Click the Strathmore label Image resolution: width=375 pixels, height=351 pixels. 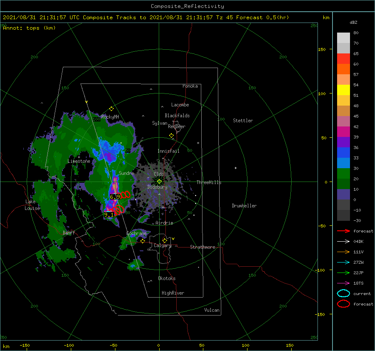pyautogui.click(x=202, y=247)
